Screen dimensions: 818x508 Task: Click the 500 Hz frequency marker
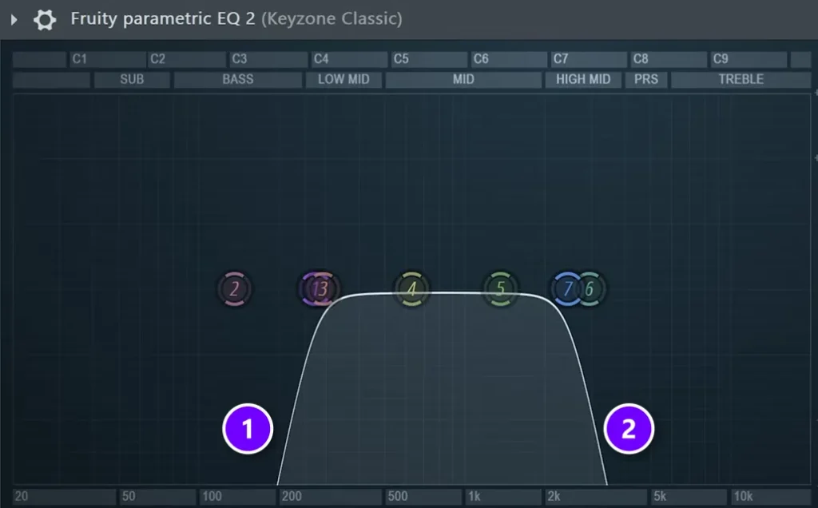[398, 496]
